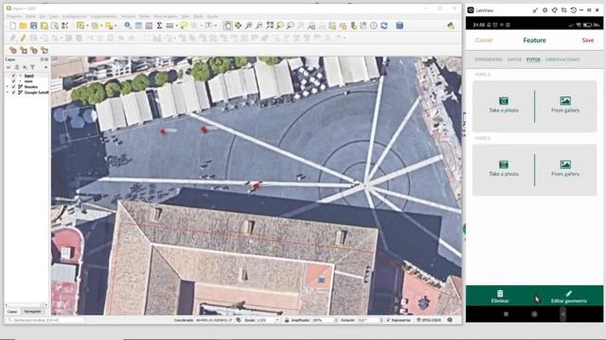This screenshot has width=606, height=340.
Task: Click first orange plugin icon in third toolbar
Action: coord(13,50)
